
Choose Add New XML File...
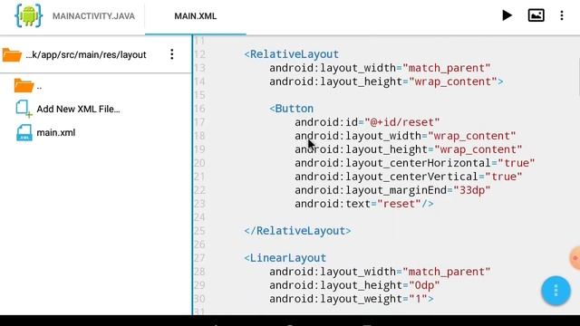[78, 109]
